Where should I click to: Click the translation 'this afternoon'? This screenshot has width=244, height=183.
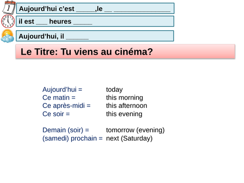click(126, 106)
